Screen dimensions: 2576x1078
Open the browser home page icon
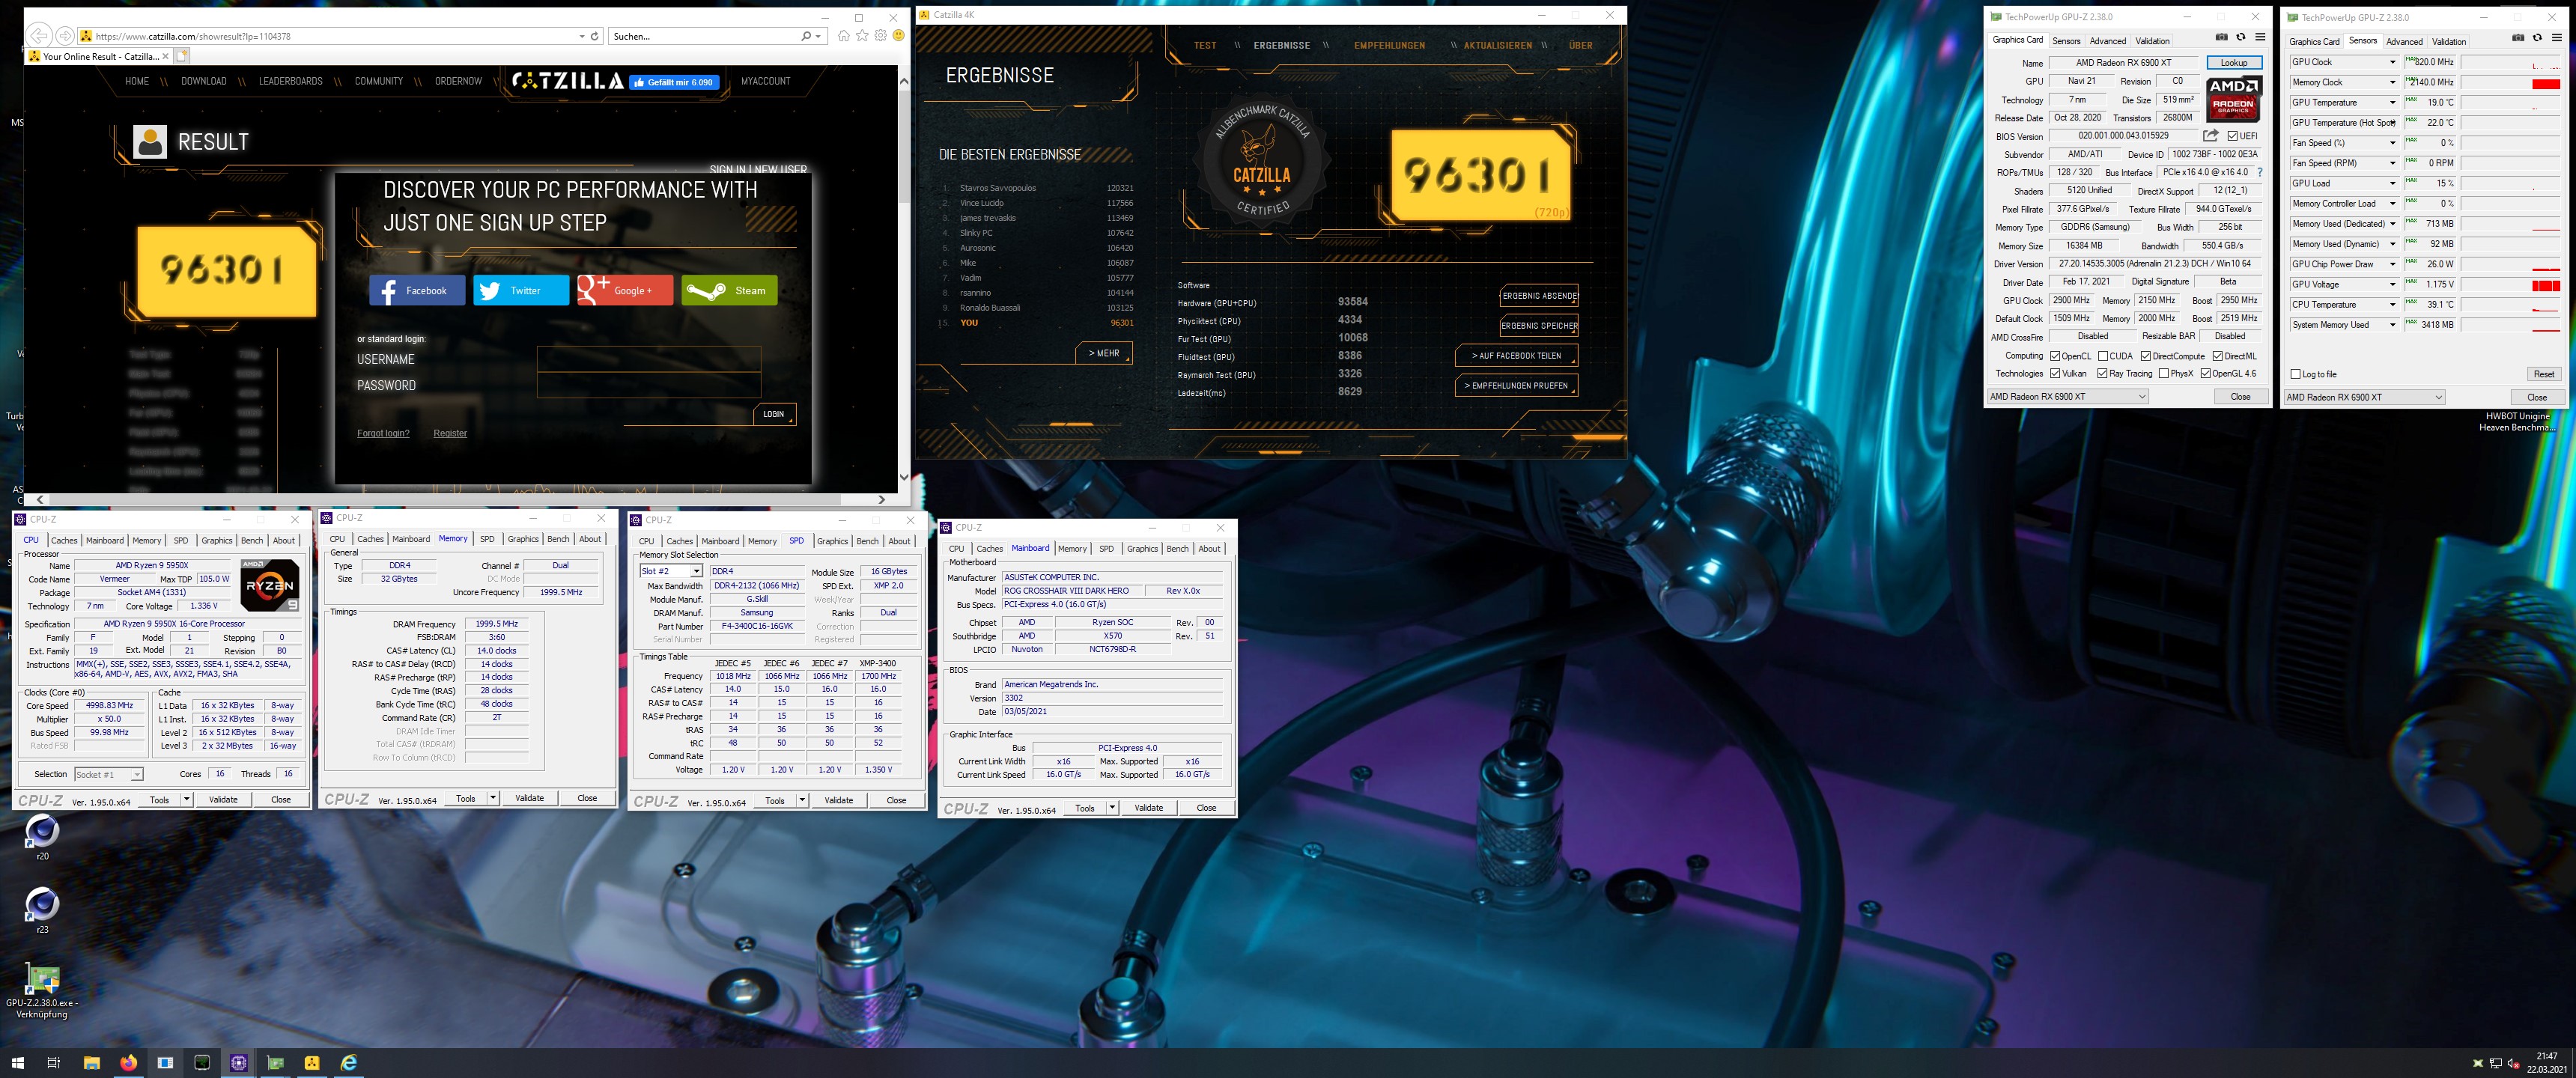[844, 36]
